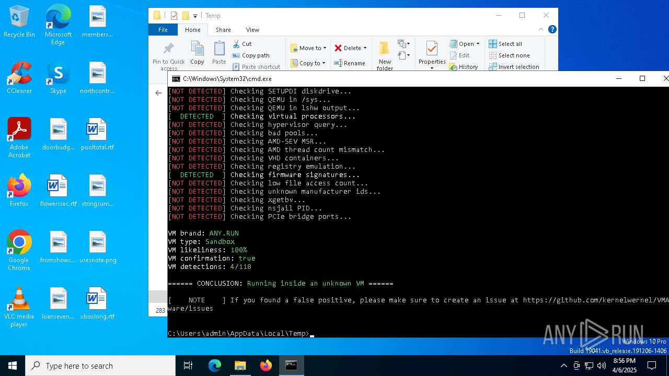Click Invert selection in Explorer ribbon
The width and height of the screenshot is (669, 376).
click(x=514, y=67)
